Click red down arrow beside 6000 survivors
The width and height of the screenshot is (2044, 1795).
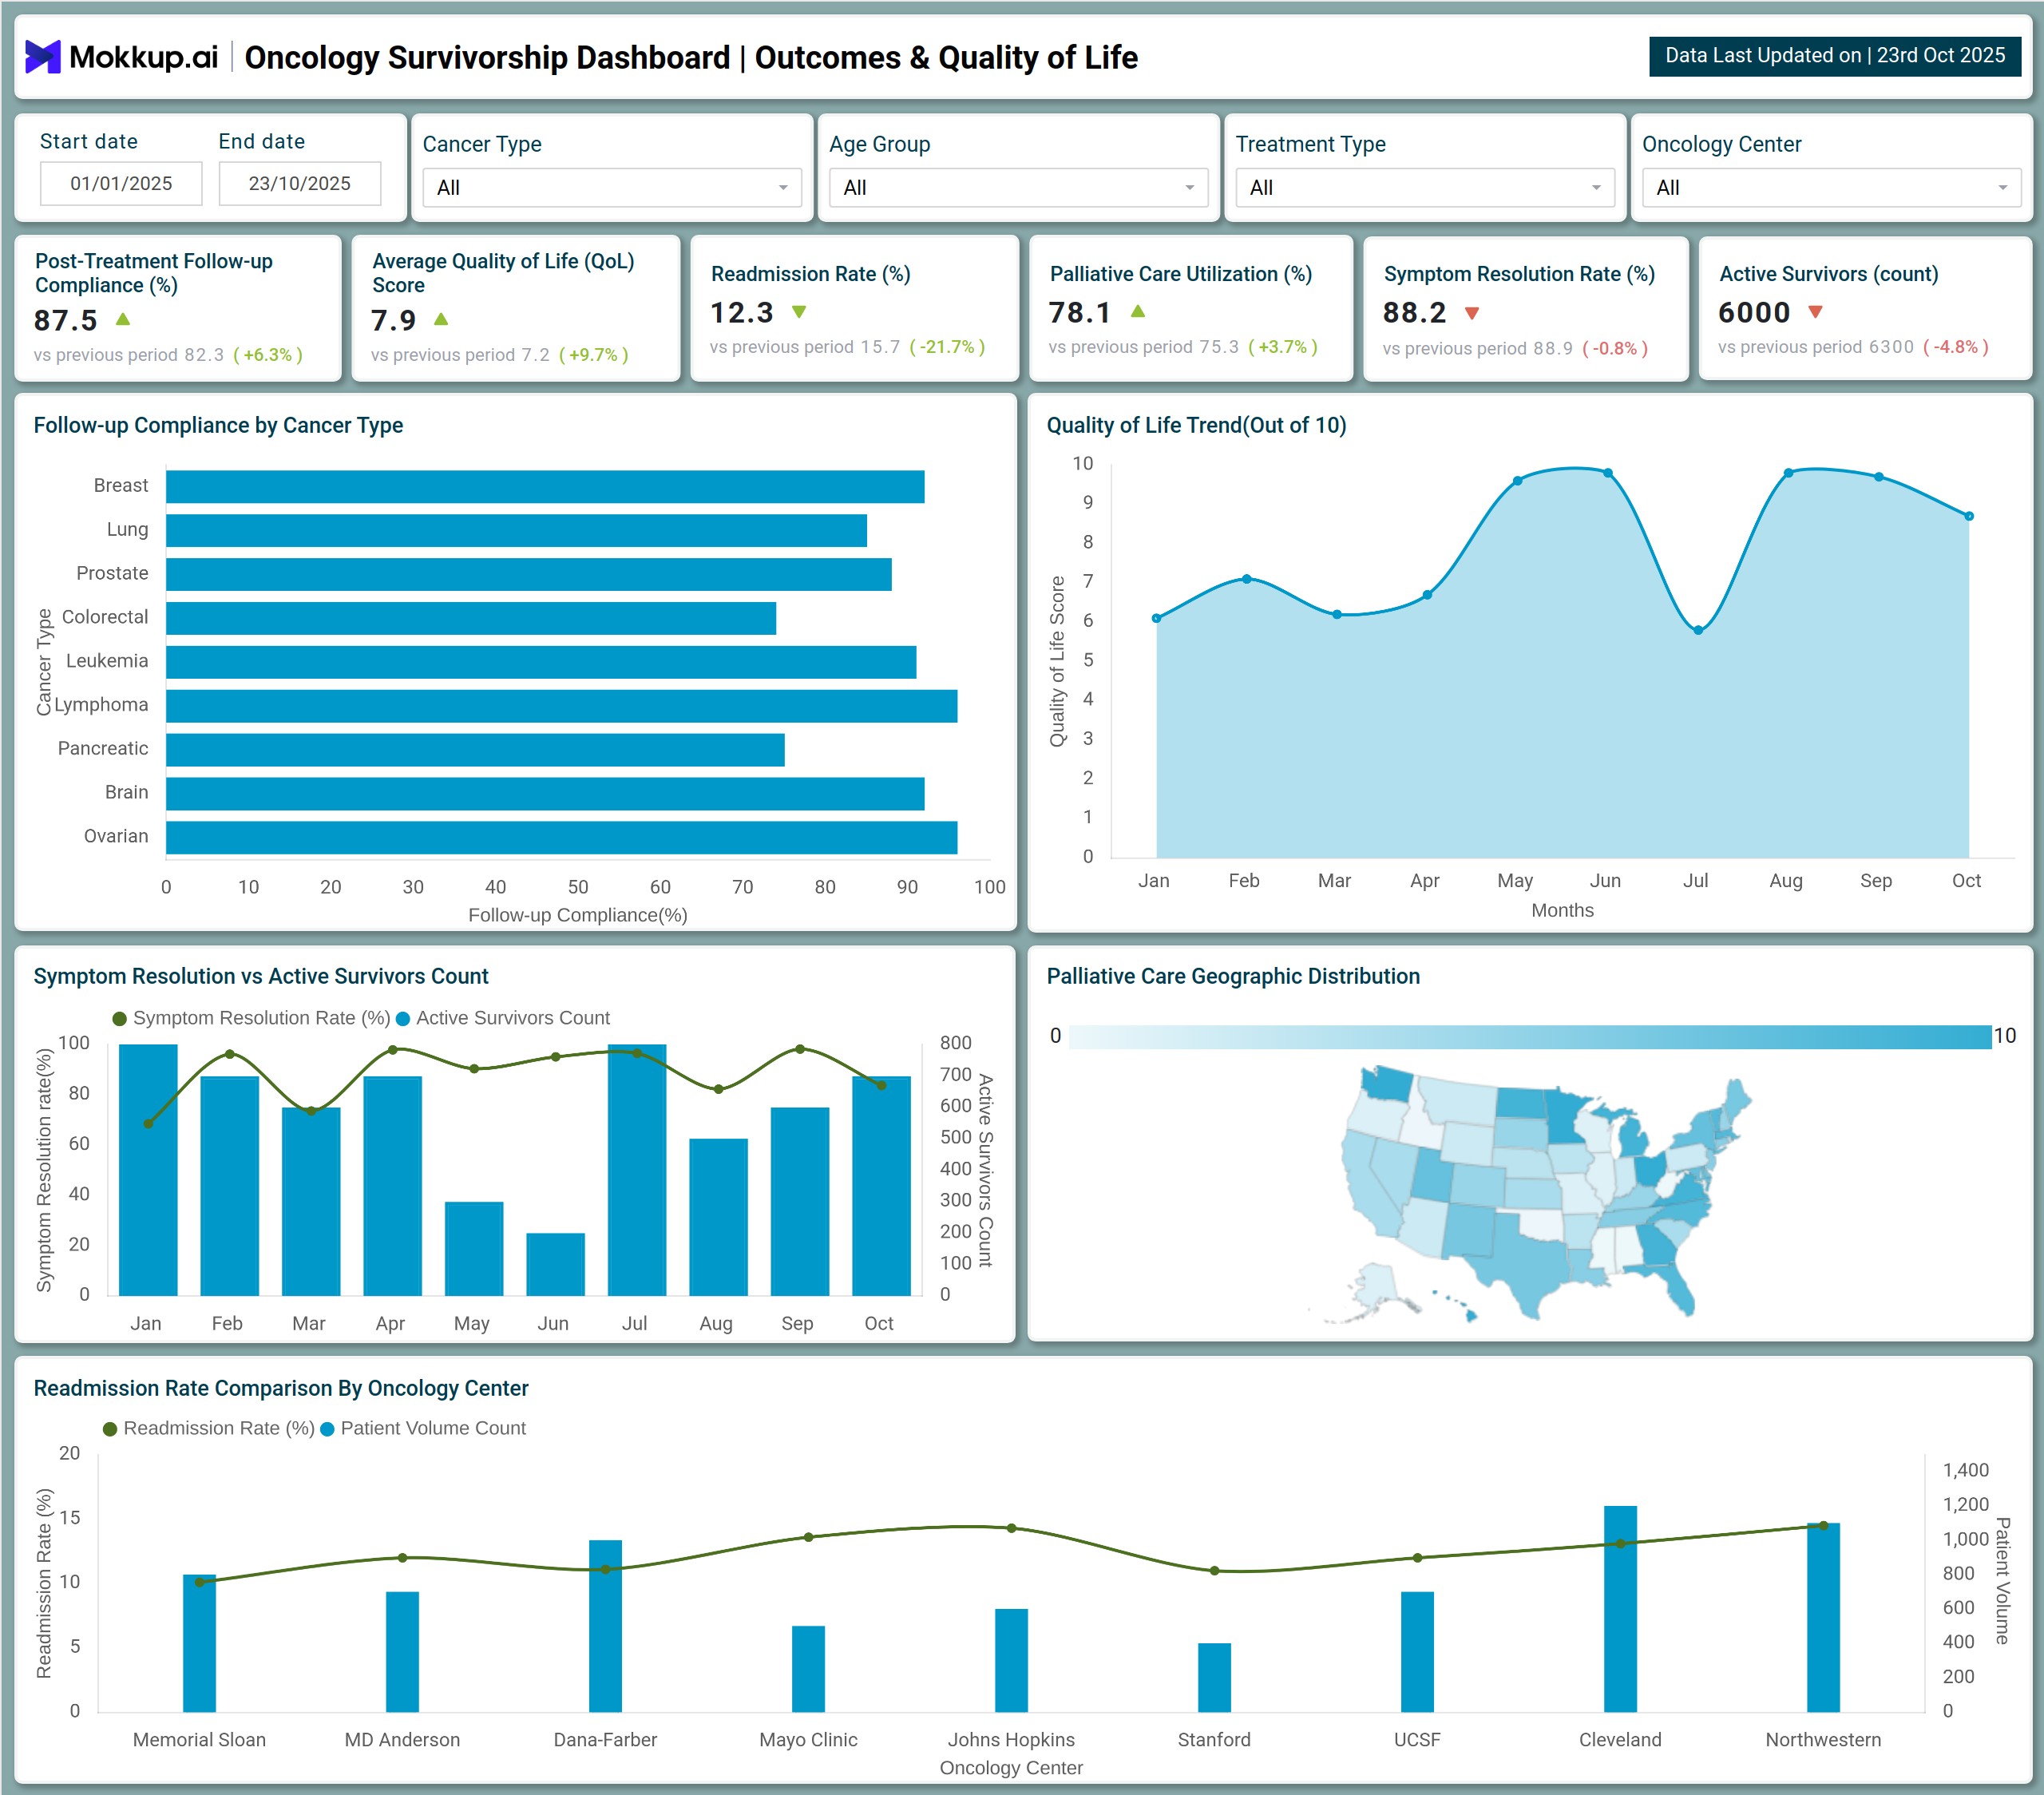coord(1816,312)
